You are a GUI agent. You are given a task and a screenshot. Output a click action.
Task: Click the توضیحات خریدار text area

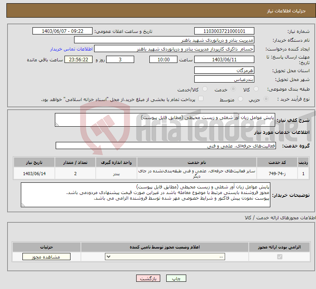click(145, 195)
